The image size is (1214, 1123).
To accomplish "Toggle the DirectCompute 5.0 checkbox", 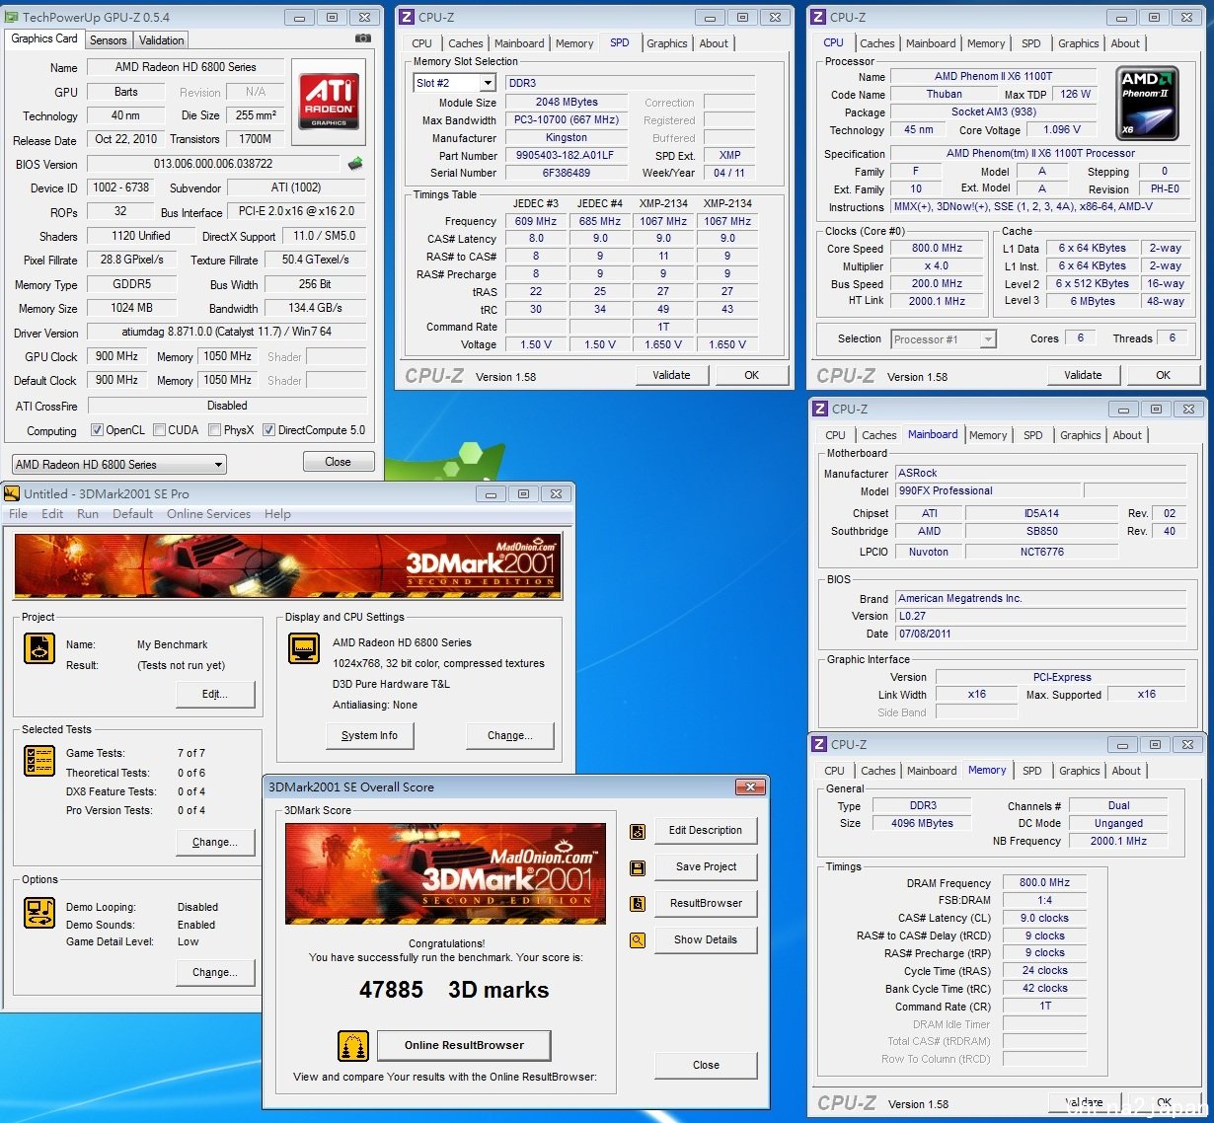I will pos(268,430).
